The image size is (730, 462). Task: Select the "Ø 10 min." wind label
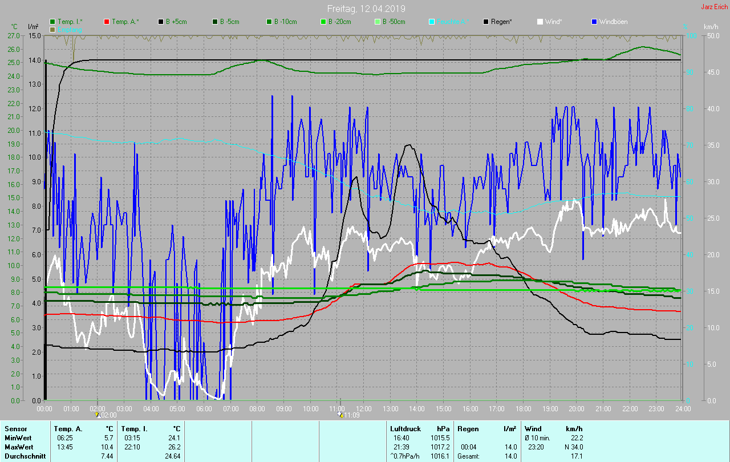[x=537, y=437]
